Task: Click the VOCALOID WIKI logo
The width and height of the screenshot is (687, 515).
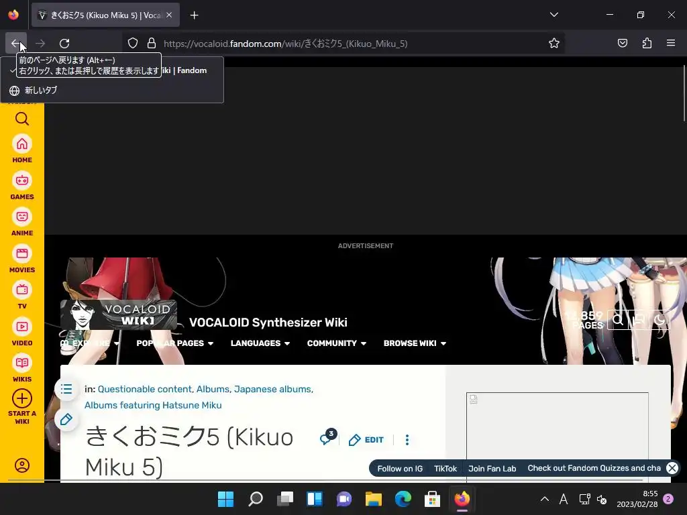Action: [x=119, y=314]
